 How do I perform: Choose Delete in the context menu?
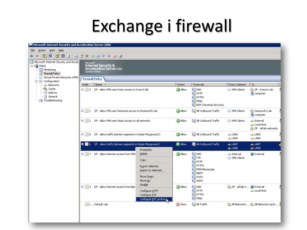coord(154,154)
